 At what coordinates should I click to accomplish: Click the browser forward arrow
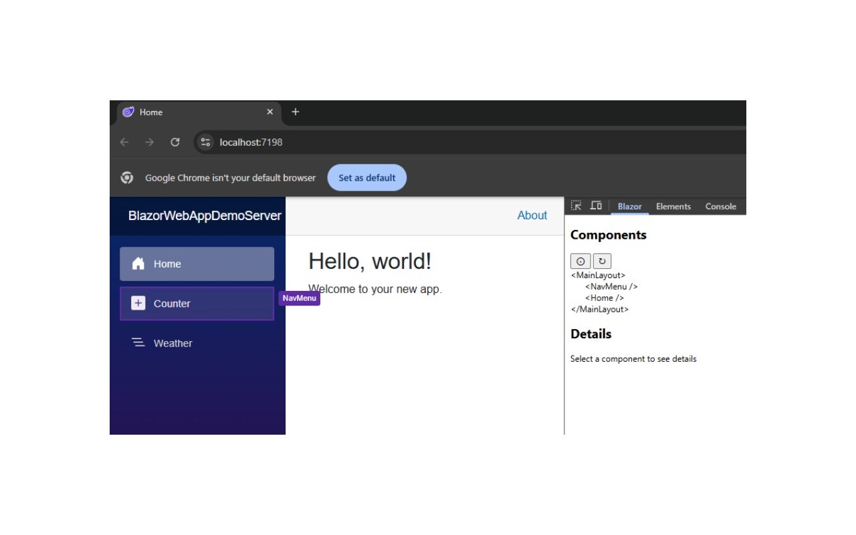[x=149, y=142]
